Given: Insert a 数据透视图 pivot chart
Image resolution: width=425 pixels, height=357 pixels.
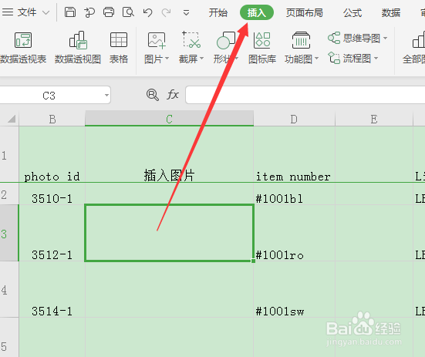Looking at the screenshot, I should click(78, 49).
